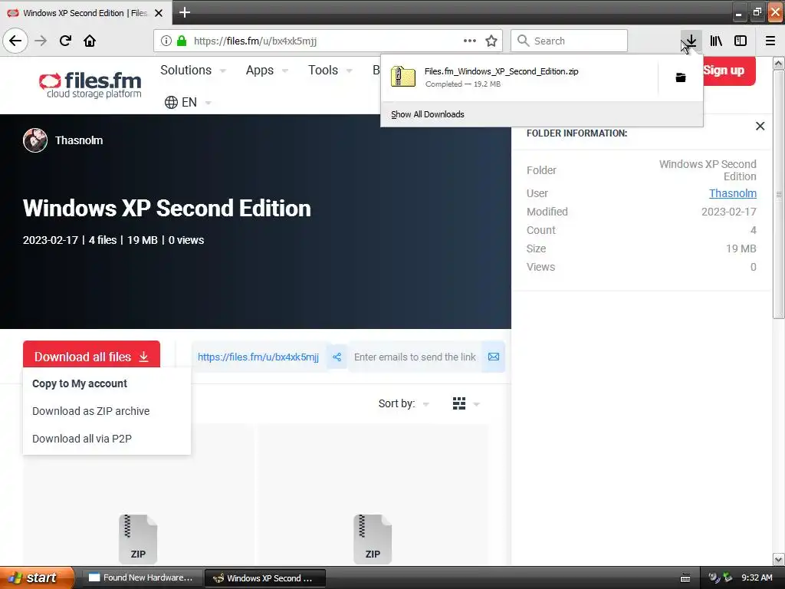Image resolution: width=785 pixels, height=589 pixels.
Task: Open Thasnolm user link in folder info
Action: pyautogui.click(x=732, y=193)
